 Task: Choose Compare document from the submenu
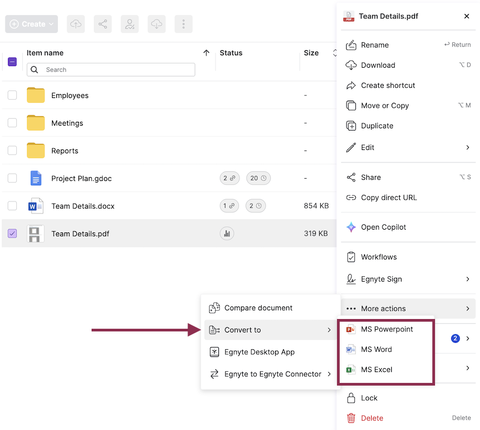[258, 308]
